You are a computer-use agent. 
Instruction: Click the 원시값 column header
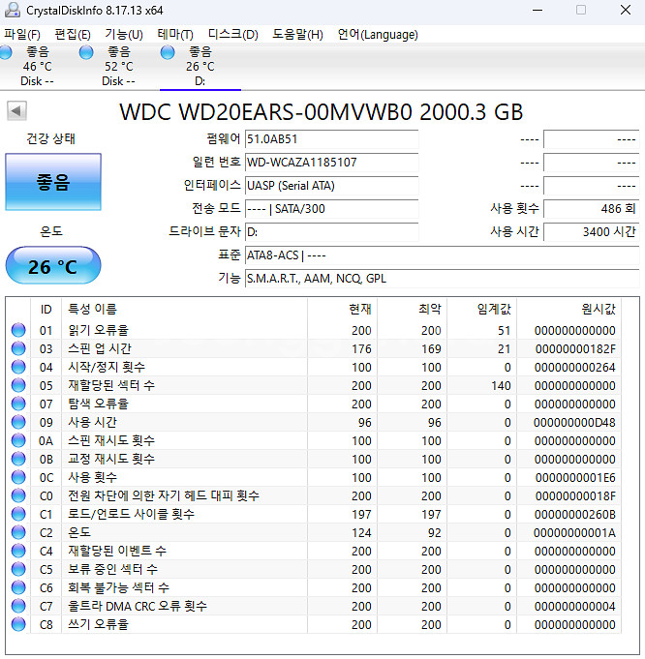(x=569, y=310)
